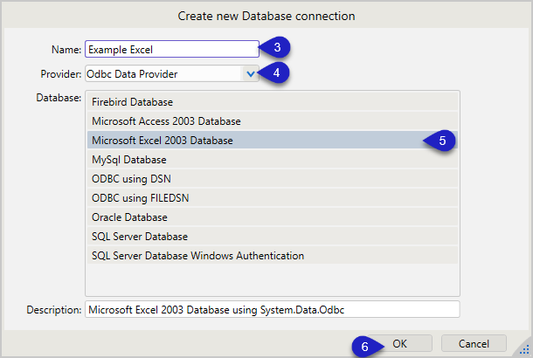Click the number 6 callout beside OK
Viewport: 533px width, 358px height.
[366, 345]
